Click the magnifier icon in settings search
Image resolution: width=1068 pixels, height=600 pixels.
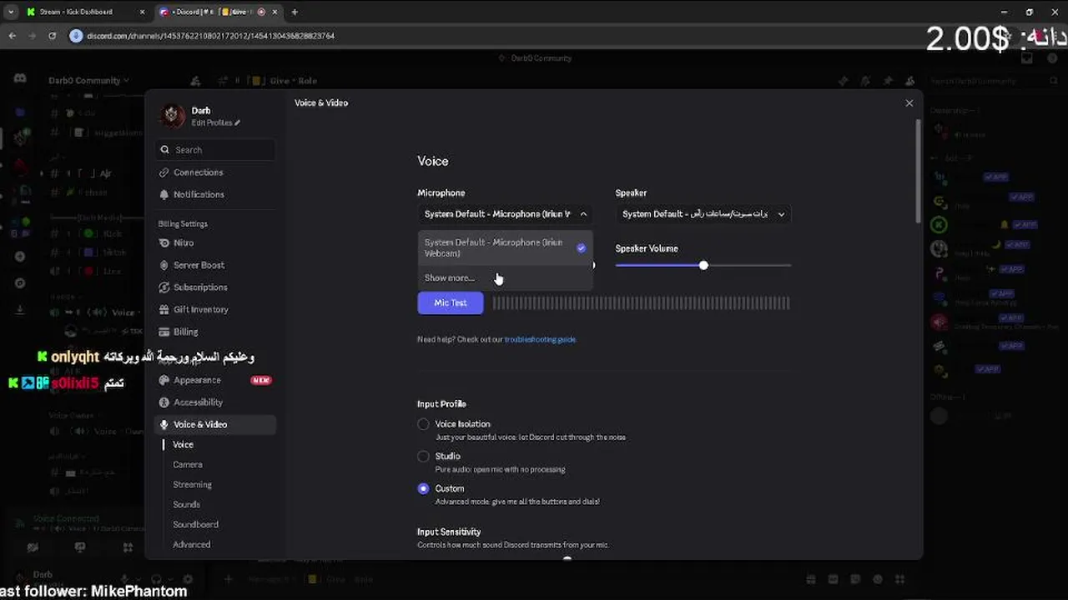tap(165, 150)
